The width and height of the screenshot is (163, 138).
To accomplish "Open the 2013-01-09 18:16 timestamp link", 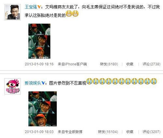I will [39, 64].
